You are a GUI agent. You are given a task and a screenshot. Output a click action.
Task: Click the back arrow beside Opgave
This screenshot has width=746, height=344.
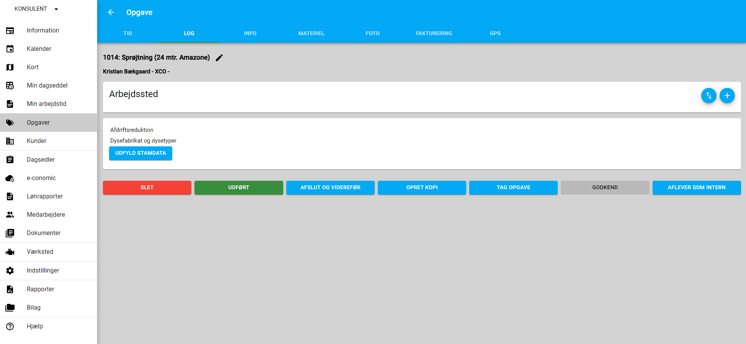tap(111, 12)
